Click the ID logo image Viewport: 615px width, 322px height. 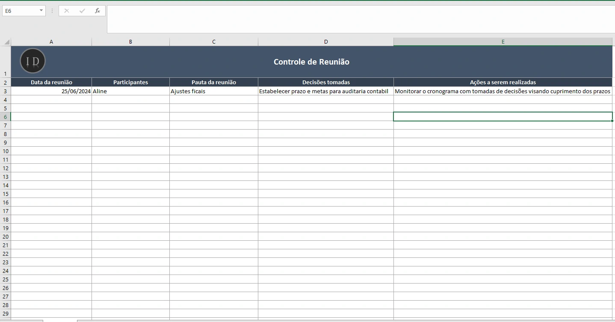point(33,61)
